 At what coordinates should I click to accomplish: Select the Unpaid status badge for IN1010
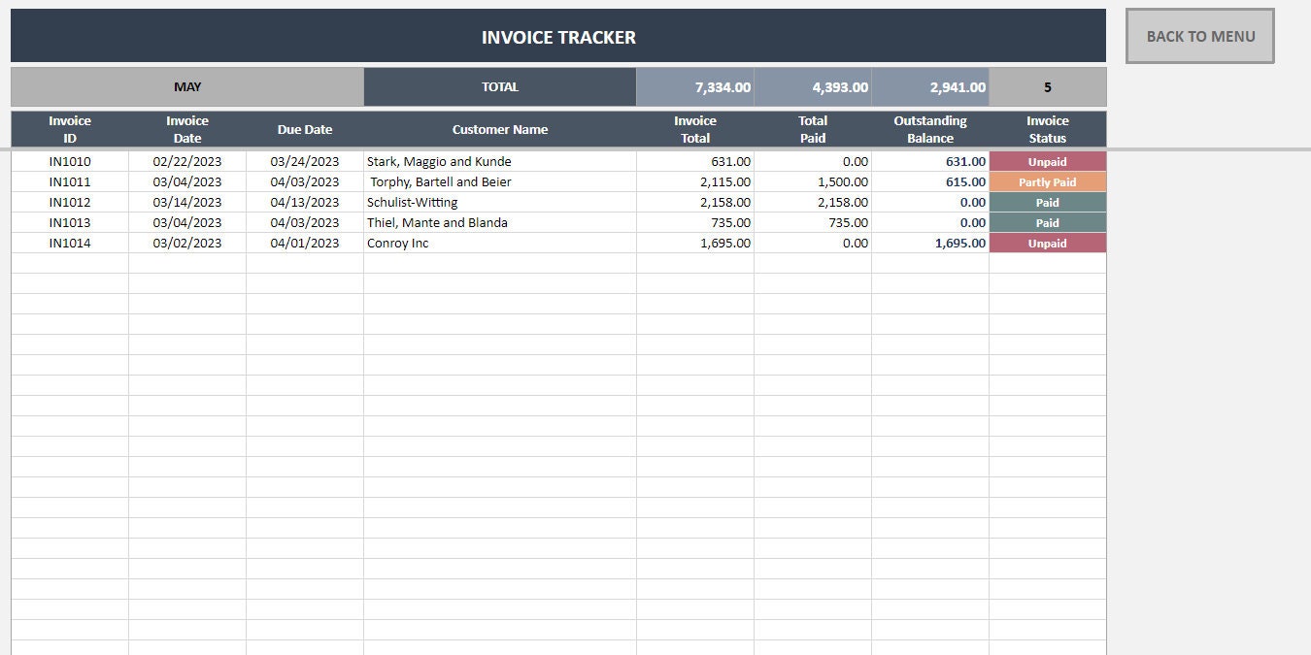[x=1047, y=161]
